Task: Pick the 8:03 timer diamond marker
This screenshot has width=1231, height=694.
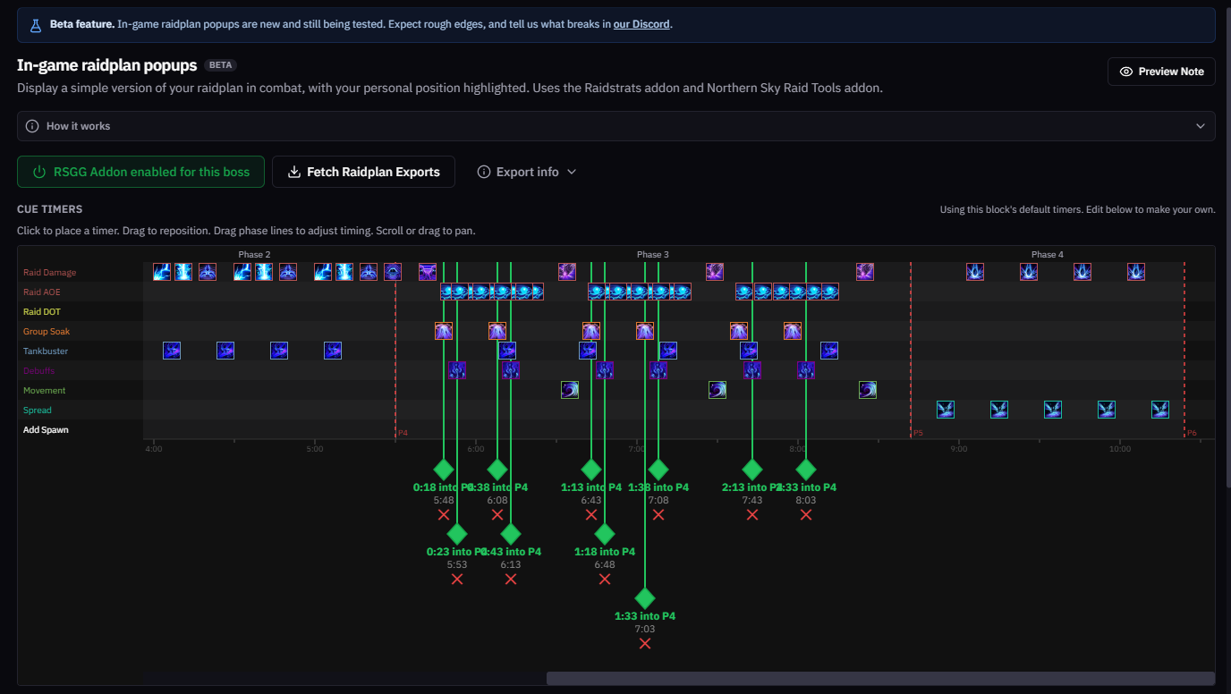Action: [806, 470]
